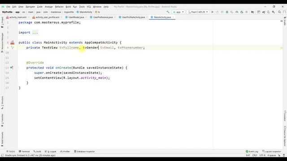The width and height of the screenshot is (287, 161).
Task: Open the Device File Explorer panel
Action: 285,136
